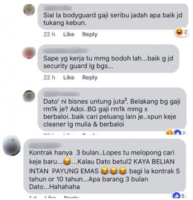
Task: Open third commenter's profile picture
Action: click(29, 96)
